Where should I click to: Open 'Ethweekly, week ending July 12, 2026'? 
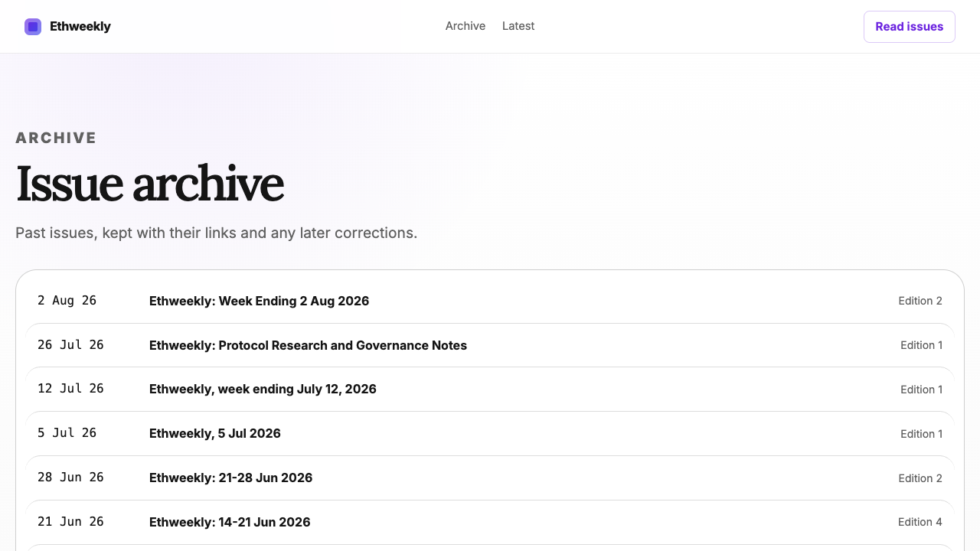pos(263,390)
